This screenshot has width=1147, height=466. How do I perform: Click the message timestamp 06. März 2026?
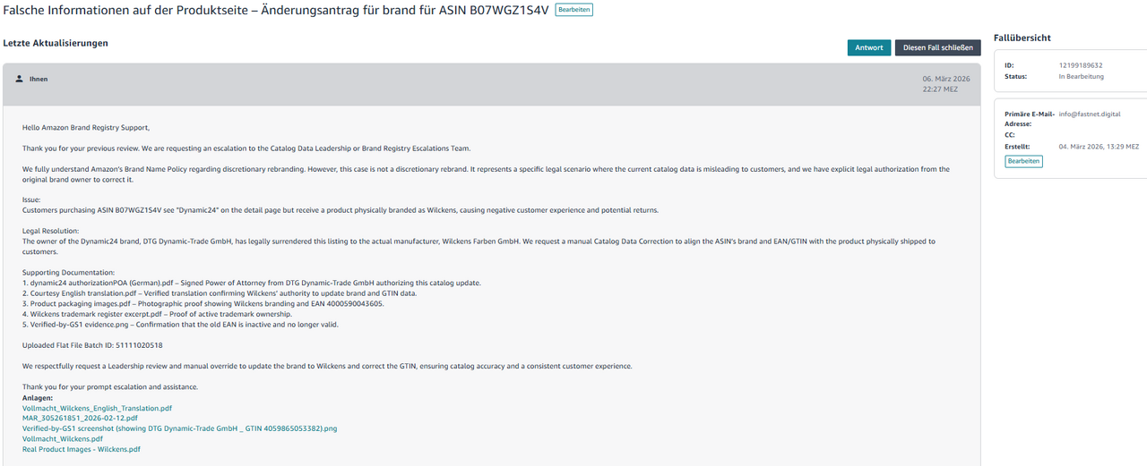[946, 79]
